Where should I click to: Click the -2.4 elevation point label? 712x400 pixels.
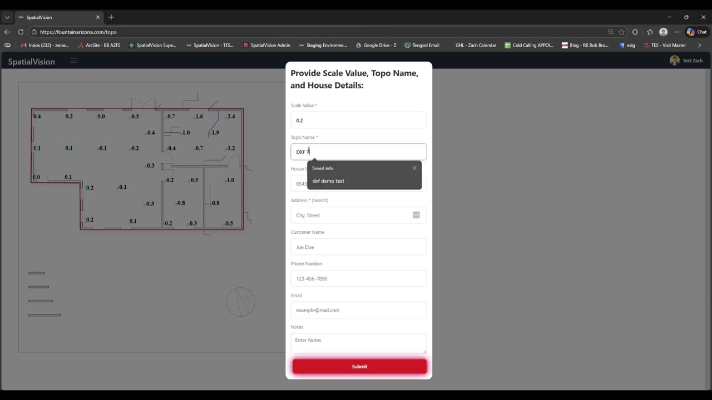(x=231, y=117)
